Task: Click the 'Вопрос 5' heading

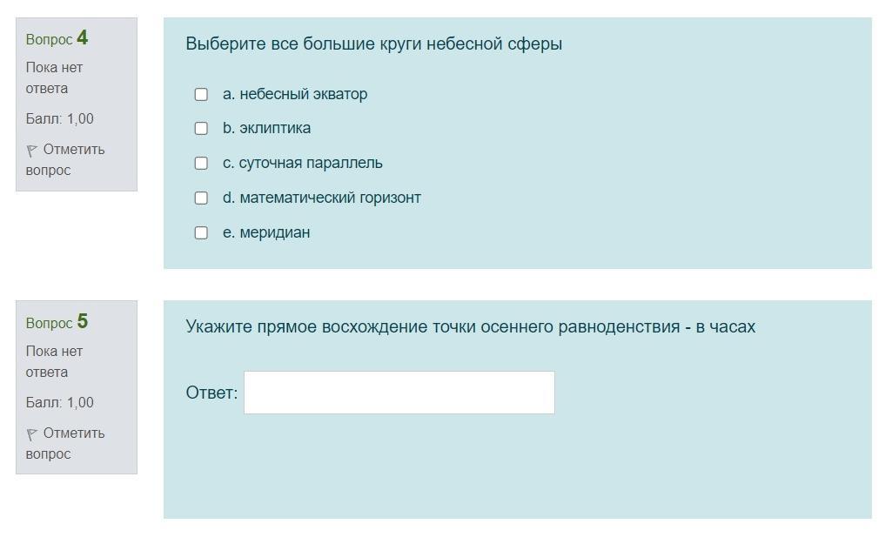Action: click(57, 322)
